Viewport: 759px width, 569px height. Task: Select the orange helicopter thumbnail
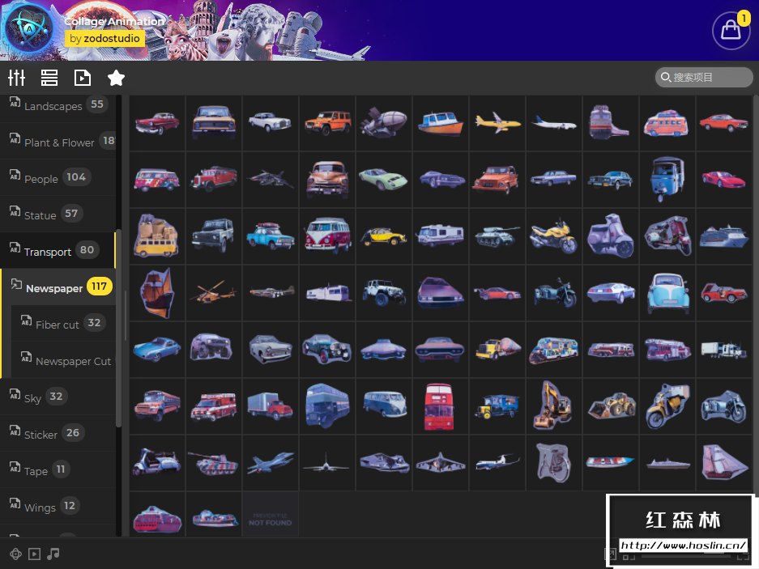214,293
